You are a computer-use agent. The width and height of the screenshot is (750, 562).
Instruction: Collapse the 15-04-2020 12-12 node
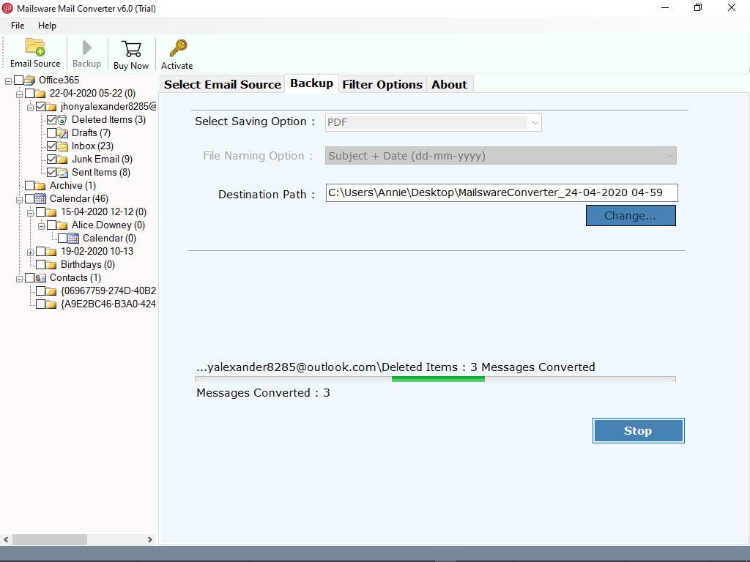(x=30, y=213)
